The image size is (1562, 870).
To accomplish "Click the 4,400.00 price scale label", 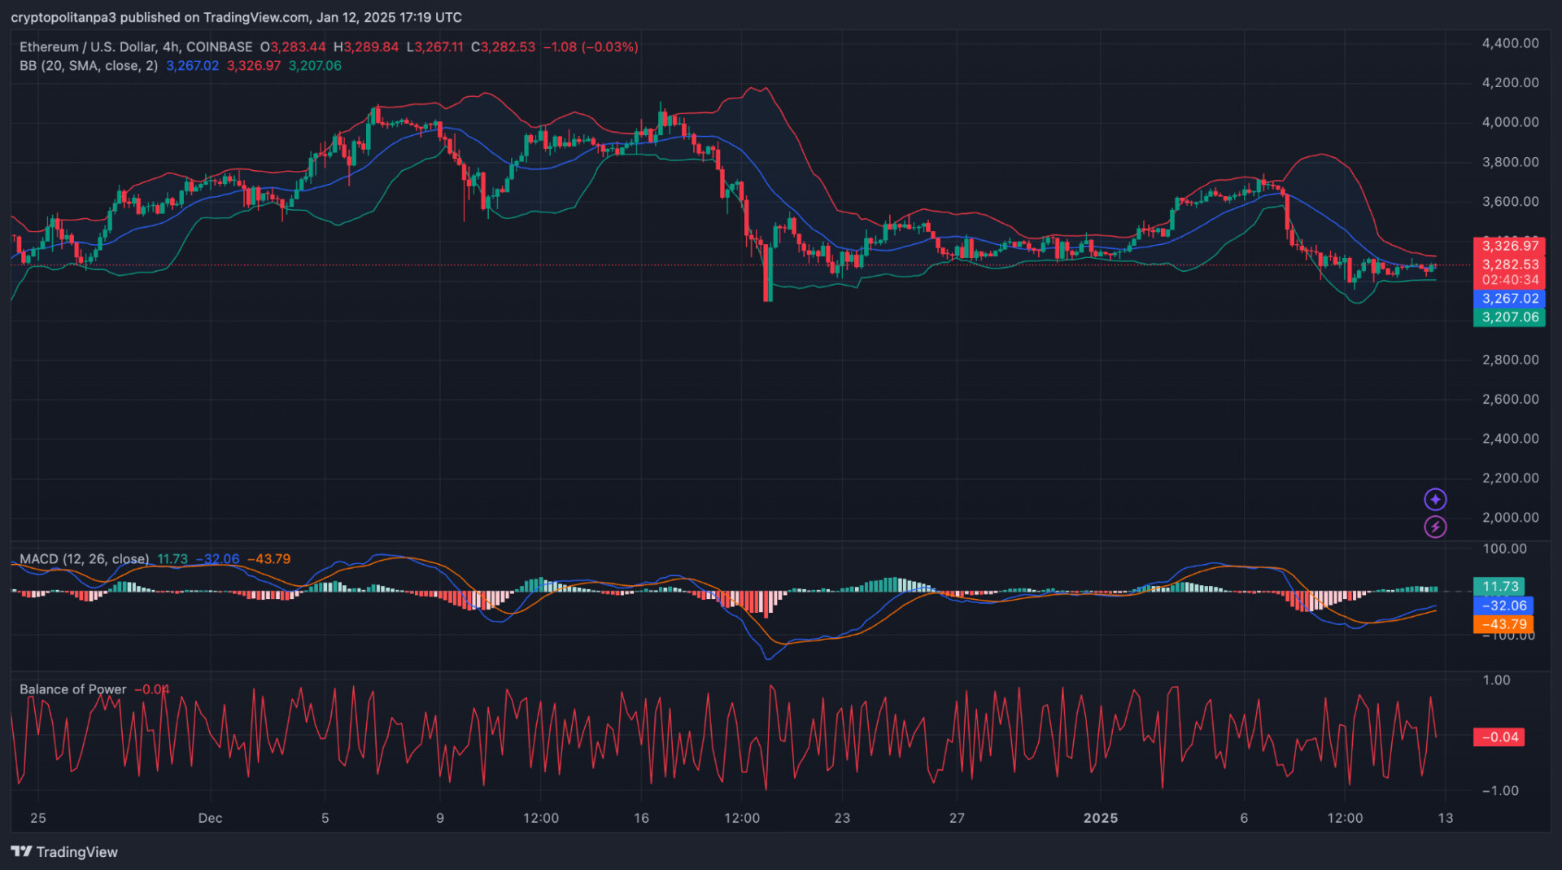I will (1510, 43).
